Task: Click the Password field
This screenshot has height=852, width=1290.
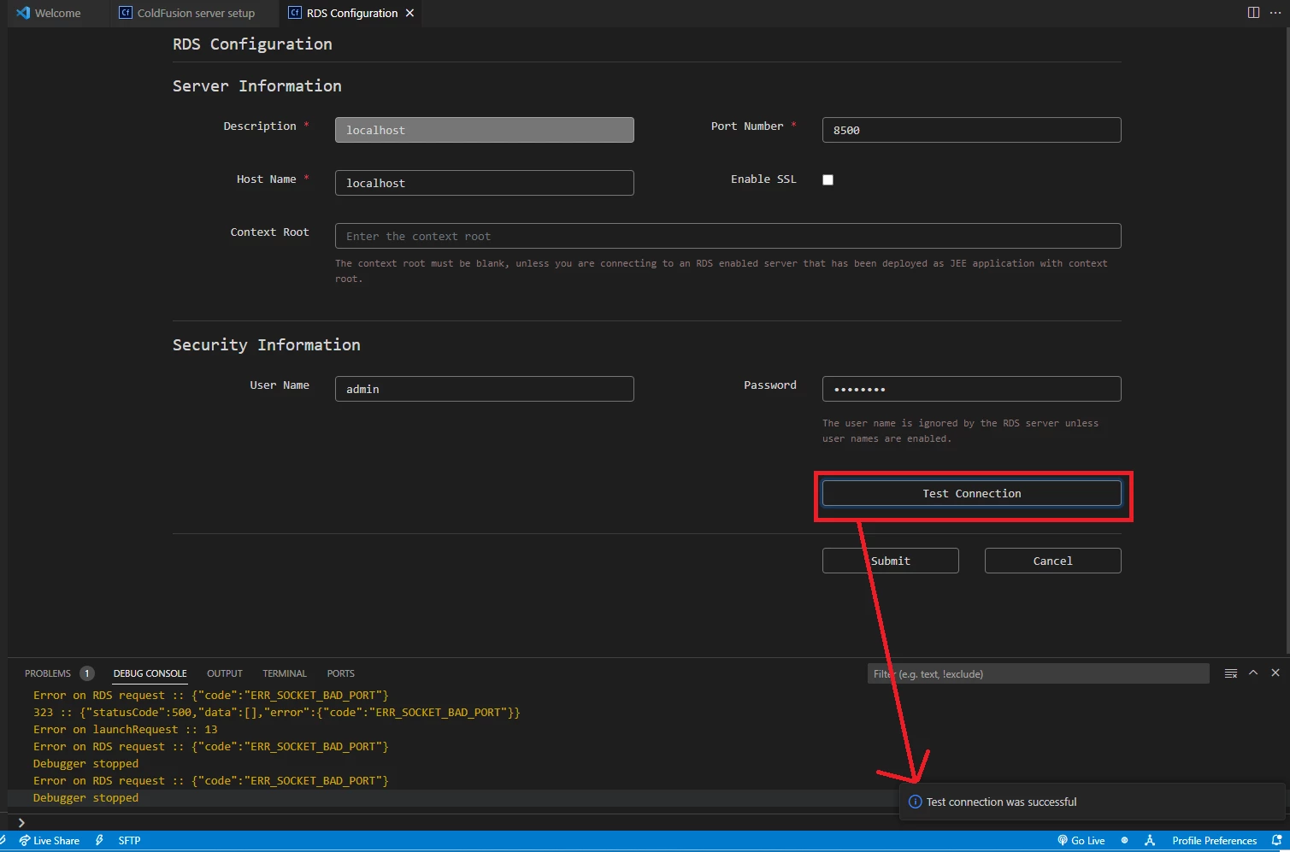Action: 971,389
